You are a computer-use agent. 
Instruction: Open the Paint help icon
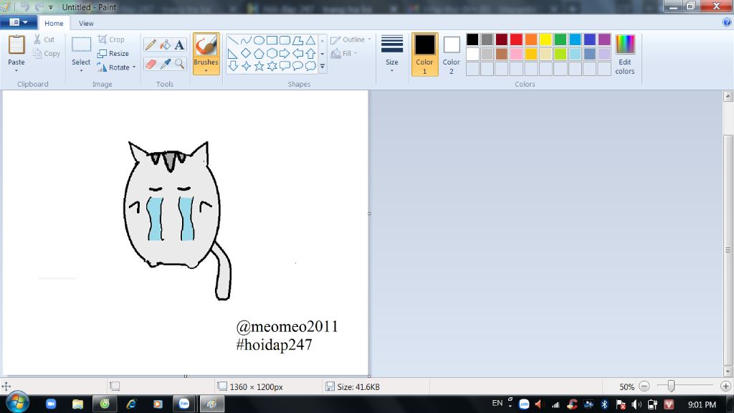click(x=727, y=22)
